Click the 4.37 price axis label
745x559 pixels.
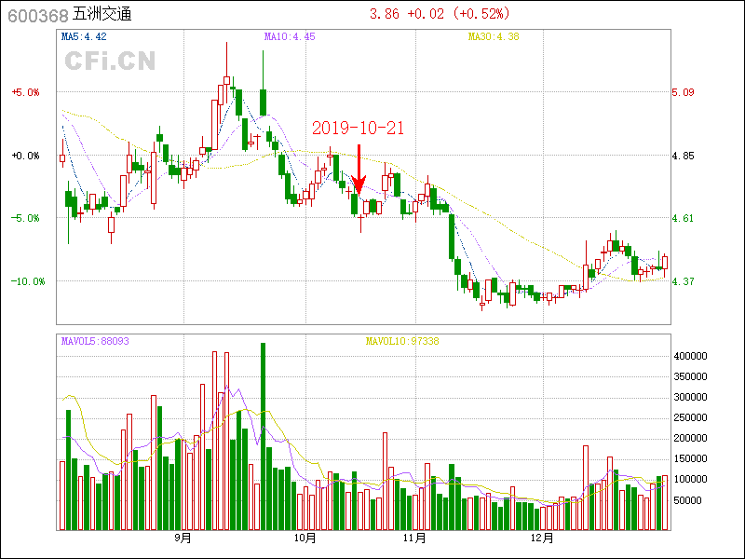tap(683, 281)
